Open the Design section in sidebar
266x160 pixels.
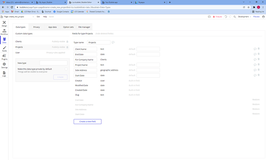click(4, 24)
